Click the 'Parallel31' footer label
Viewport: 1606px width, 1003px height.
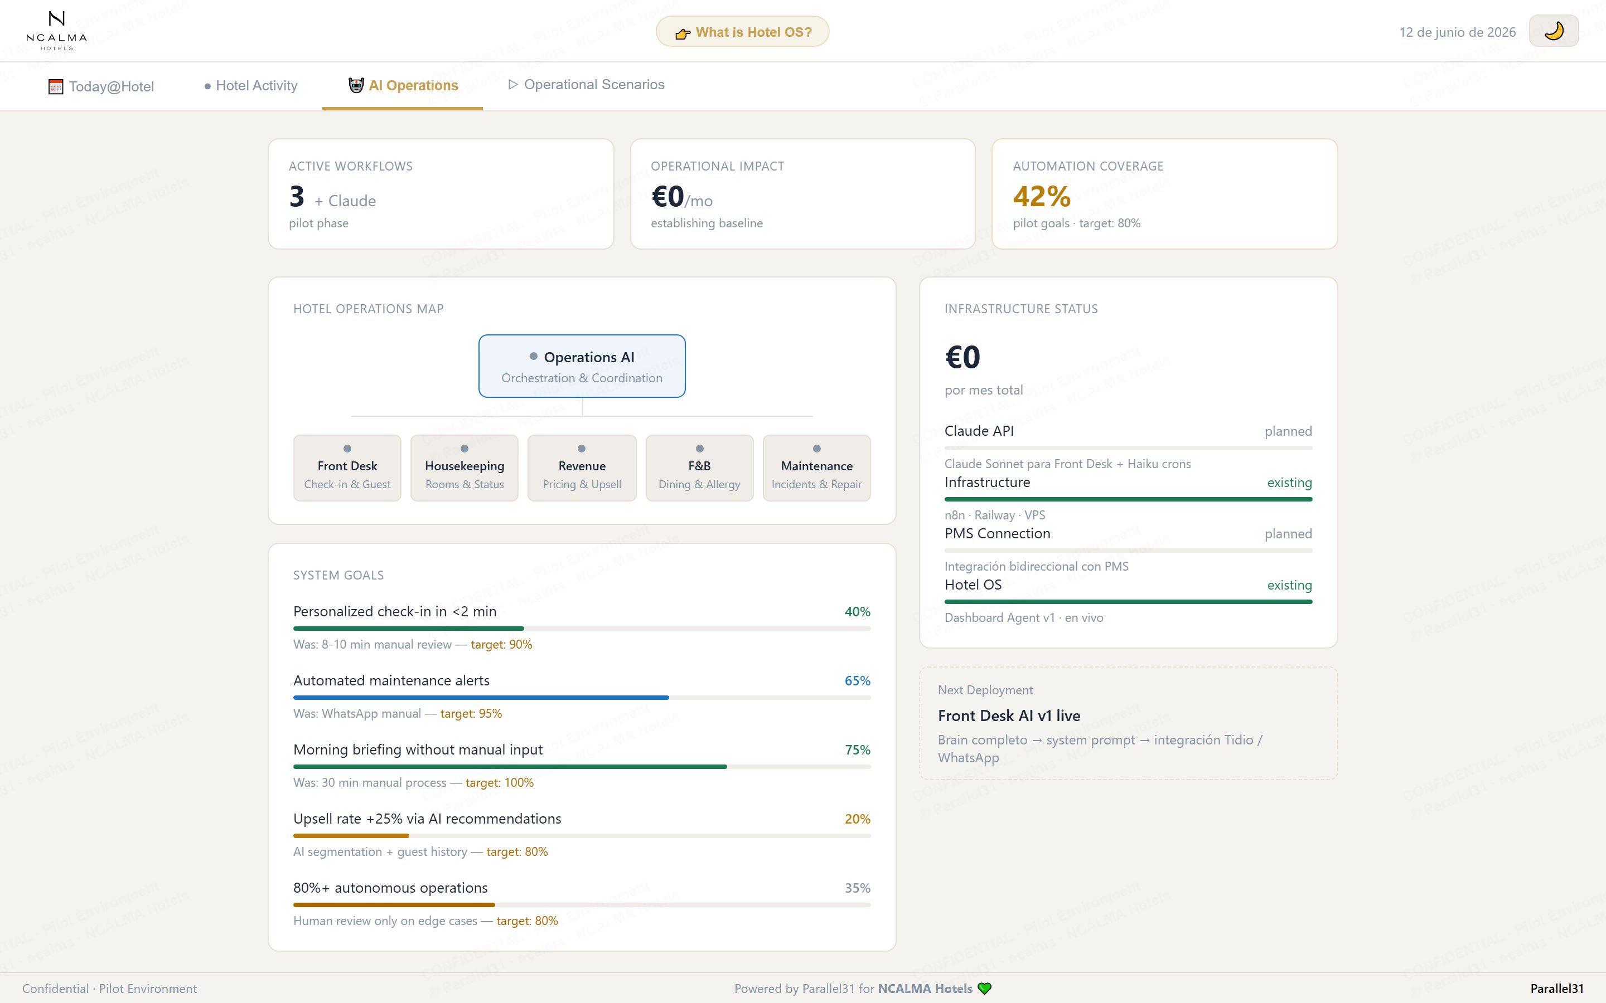coord(1557,989)
